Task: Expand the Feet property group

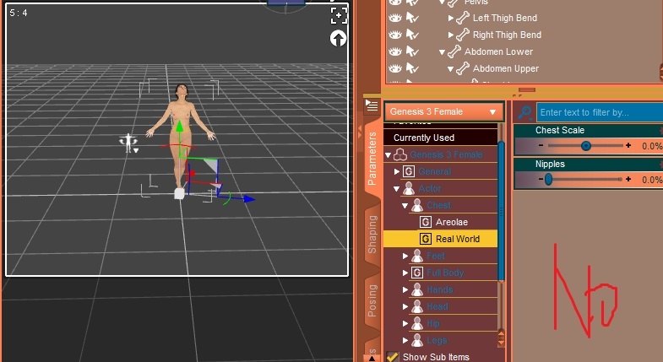Action: (x=405, y=256)
